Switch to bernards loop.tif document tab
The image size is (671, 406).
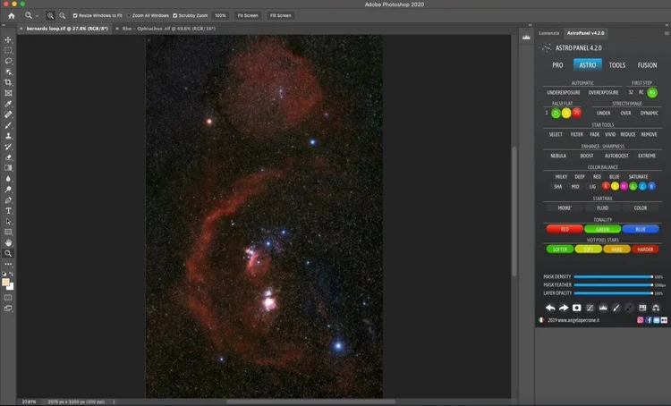pos(67,29)
